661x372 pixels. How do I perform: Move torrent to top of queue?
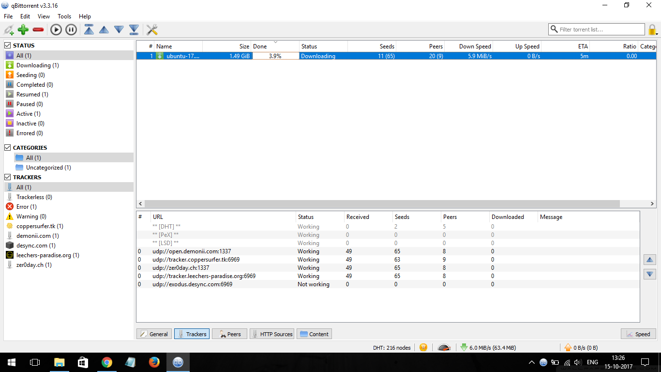(89, 29)
